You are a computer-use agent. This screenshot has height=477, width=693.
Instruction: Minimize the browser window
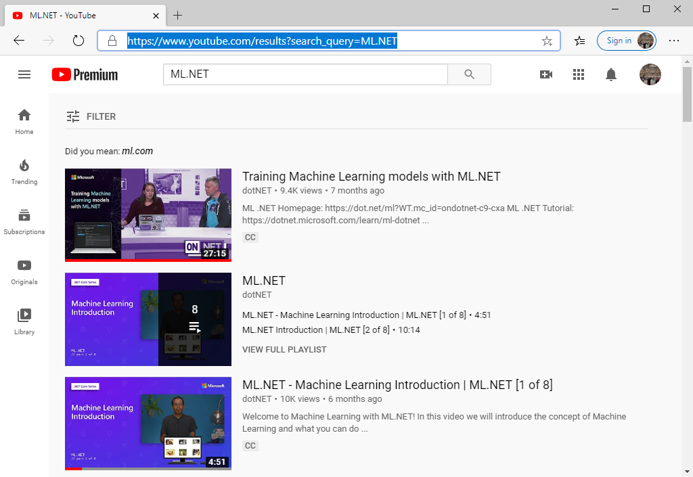coord(615,9)
